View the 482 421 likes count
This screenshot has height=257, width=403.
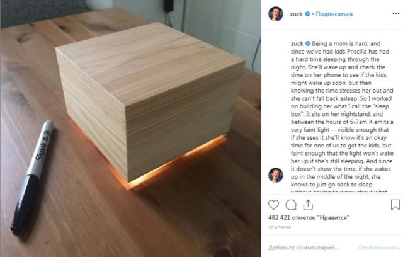pos(309,218)
